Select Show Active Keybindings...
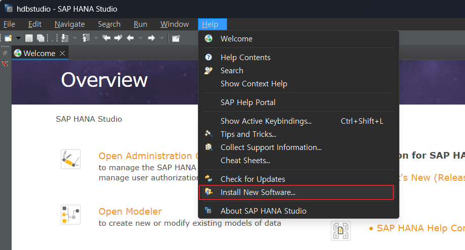Image resolution: width=465 pixels, height=250 pixels. [x=298, y=121]
